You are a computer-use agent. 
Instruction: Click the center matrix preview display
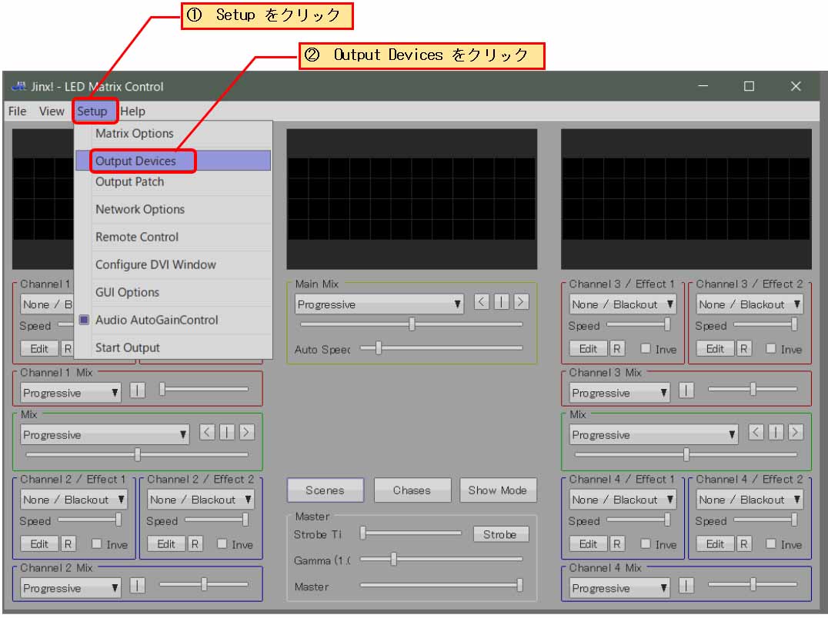[412, 198]
